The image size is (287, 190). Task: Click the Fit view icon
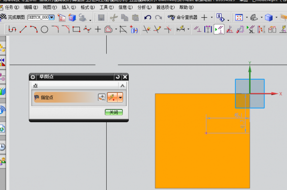pyautogui.click(x=239, y=18)
